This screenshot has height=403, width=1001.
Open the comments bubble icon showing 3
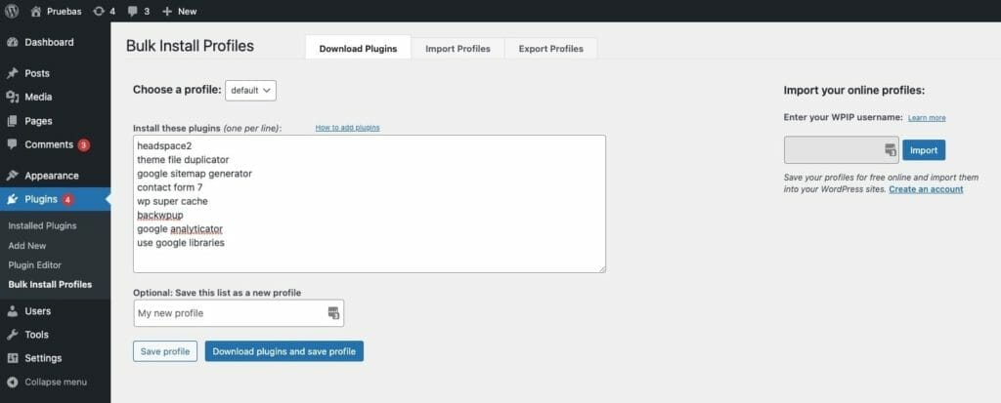point(132,11)
